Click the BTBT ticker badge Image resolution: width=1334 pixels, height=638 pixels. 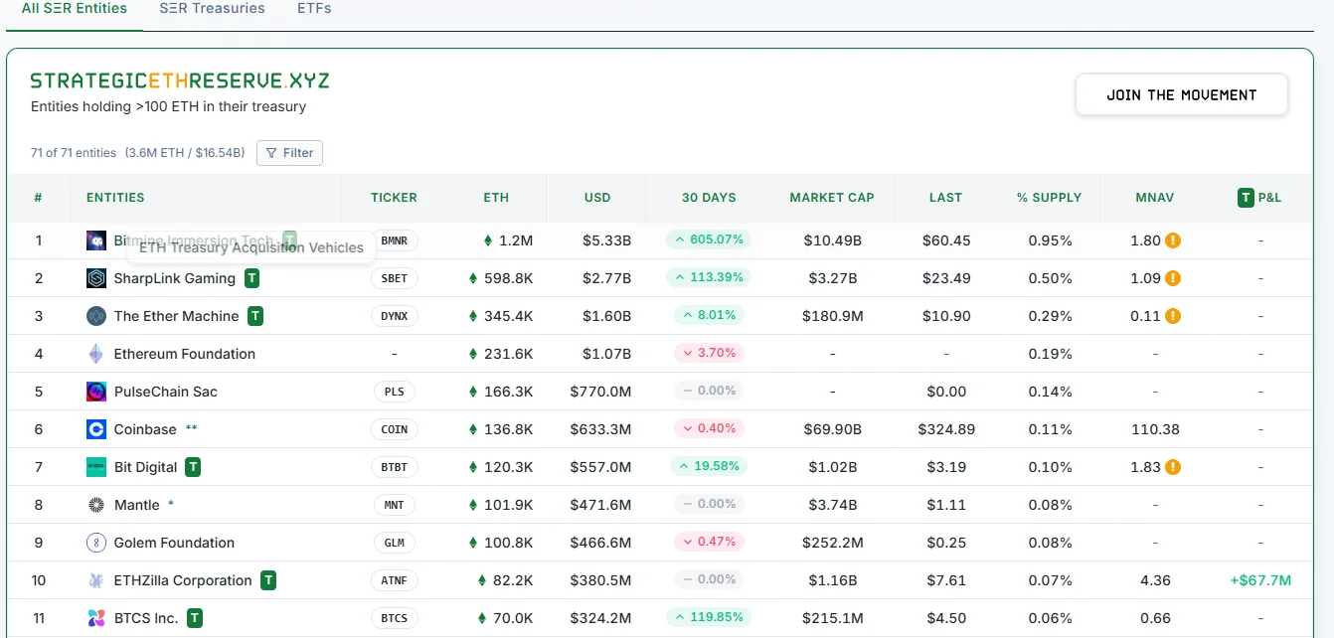394,467
